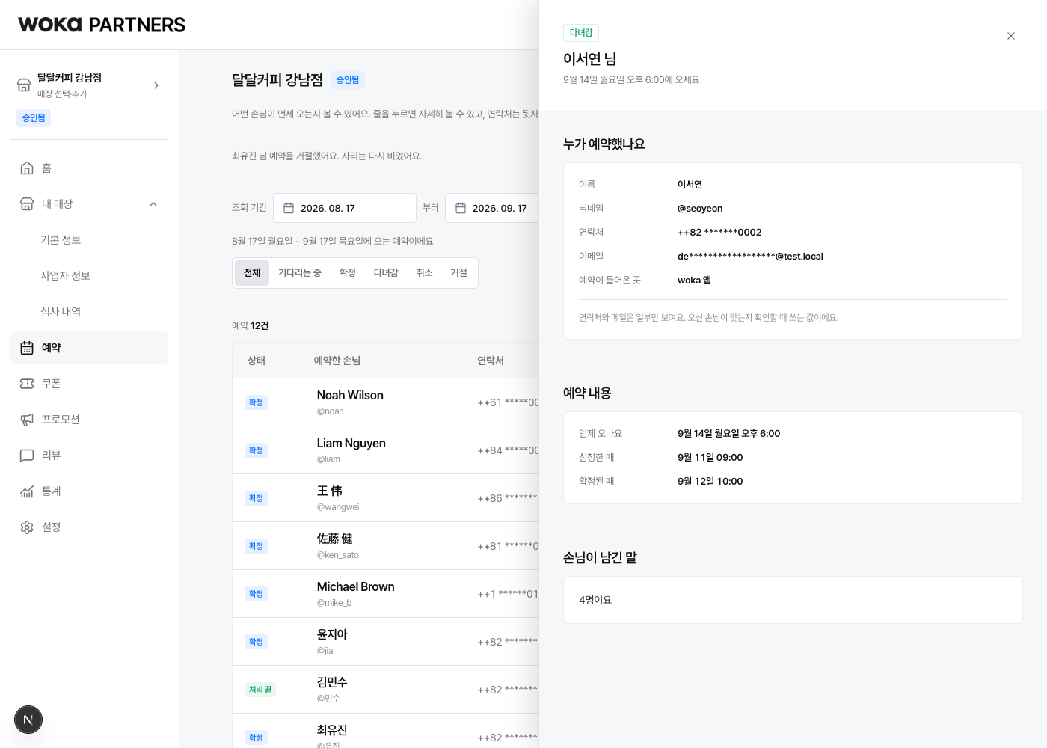Image resolution: width=1047 pixels, height=748 pixels.
Task: Go to the 쿠폰 page
Action: pyautogui.click(x=90, y=384)
